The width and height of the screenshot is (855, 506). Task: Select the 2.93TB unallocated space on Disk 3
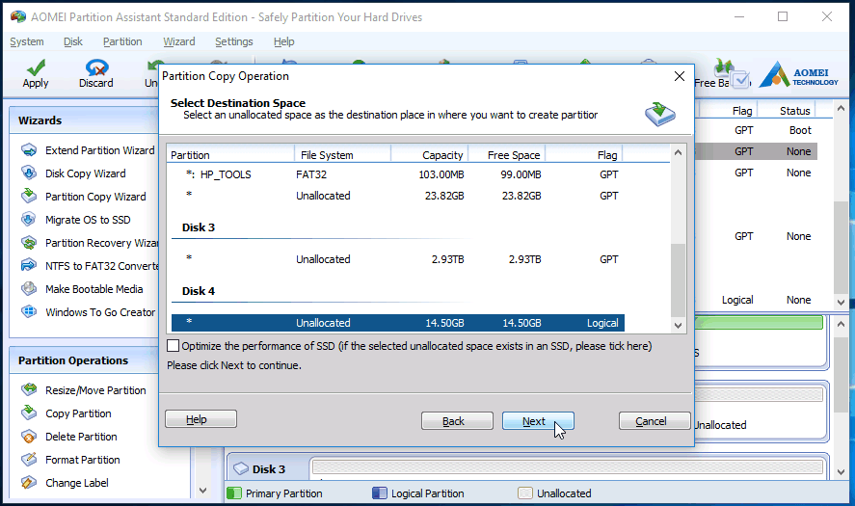[x=398, y=259]
